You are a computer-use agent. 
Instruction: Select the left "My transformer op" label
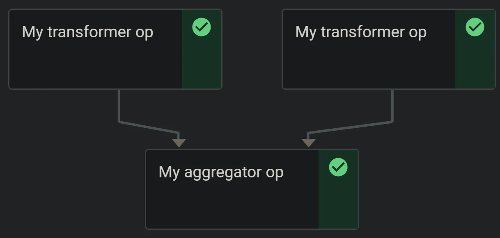click(87, 32)
